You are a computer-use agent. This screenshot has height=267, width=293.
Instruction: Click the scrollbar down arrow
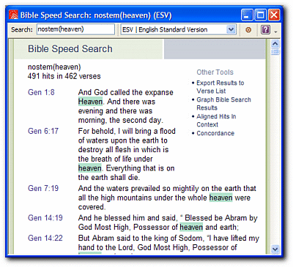[275, 249]
